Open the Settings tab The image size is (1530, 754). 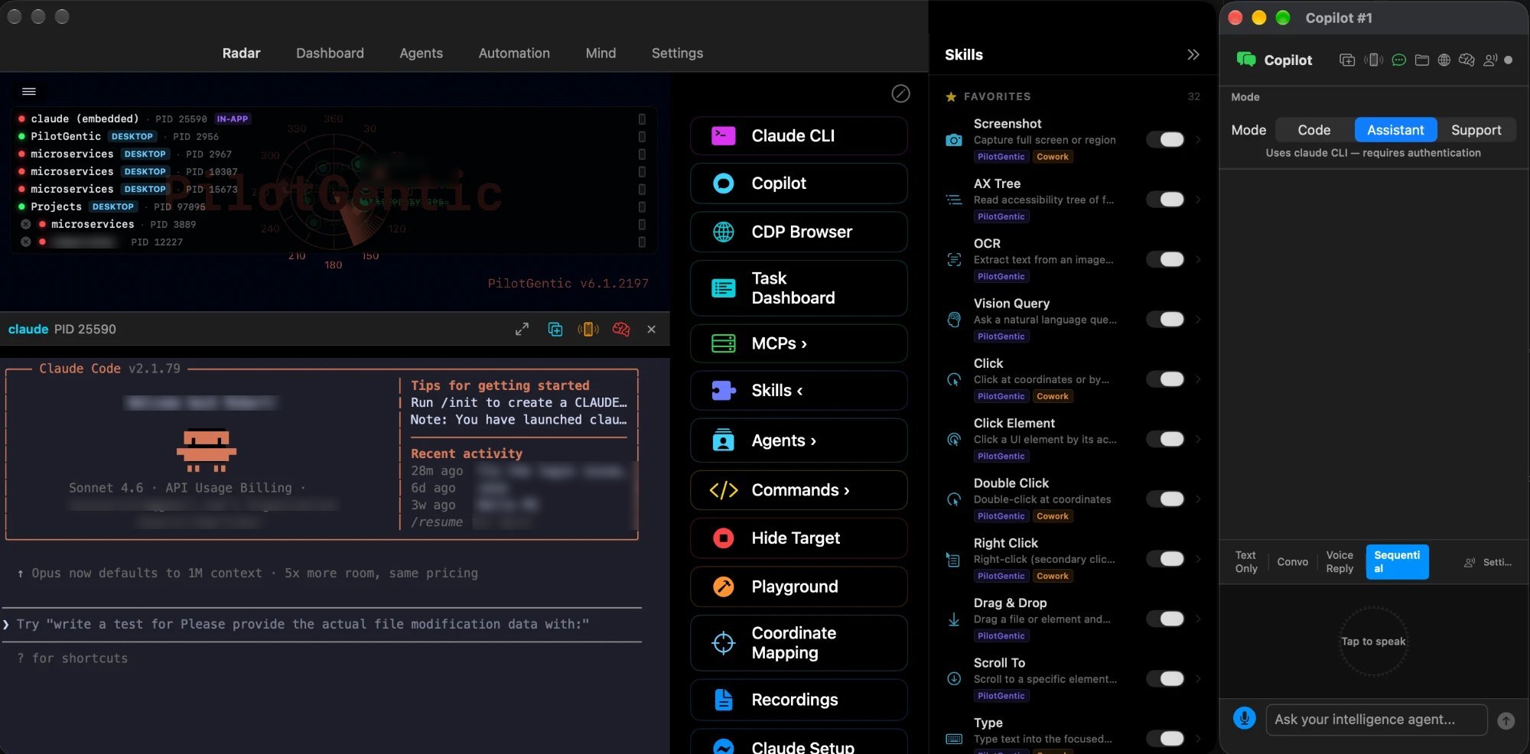tap(677, 53)
